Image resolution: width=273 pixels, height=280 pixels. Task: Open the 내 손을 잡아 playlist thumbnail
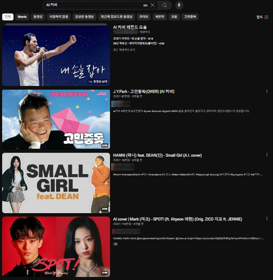(56, 55)
